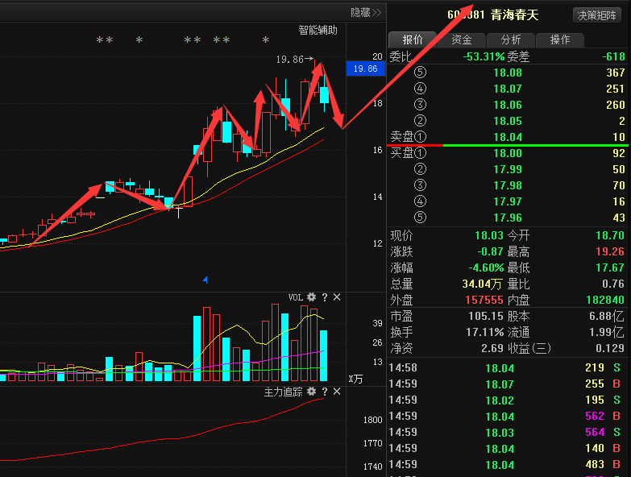The height and width of the screenshot is (477, 631).
Task: Click the 青海春天 stock name title
Action: pos(514,15)
